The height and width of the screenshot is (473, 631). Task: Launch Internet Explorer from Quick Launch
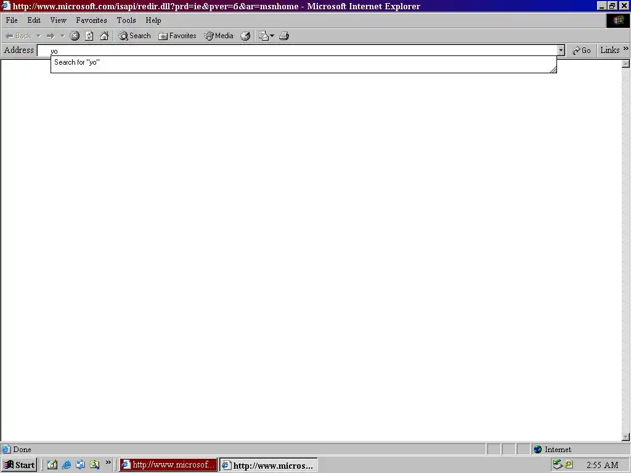[67, 464]
